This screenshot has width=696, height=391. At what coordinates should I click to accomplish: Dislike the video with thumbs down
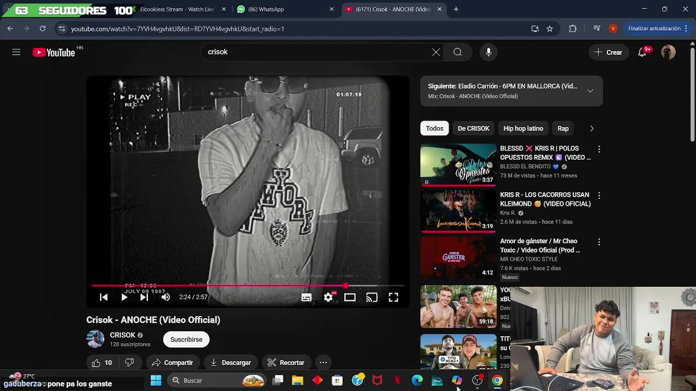click(129, 363)
